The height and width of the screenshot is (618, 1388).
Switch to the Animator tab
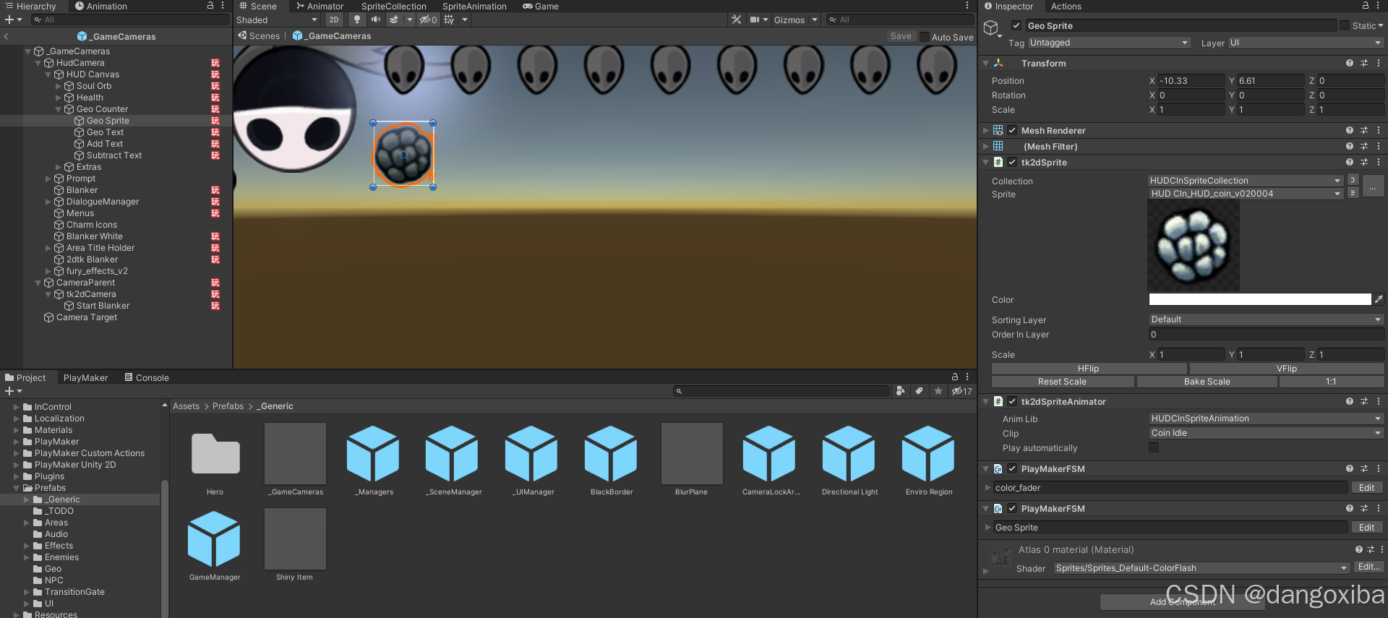pos(320,6)
